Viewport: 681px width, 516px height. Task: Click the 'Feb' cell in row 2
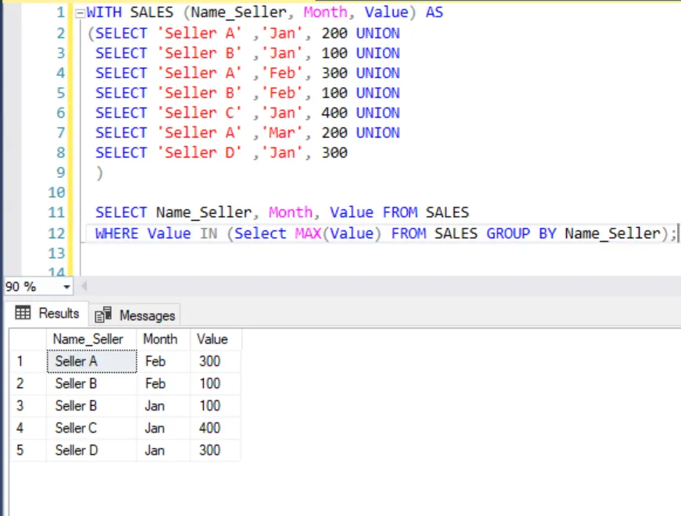163,383
